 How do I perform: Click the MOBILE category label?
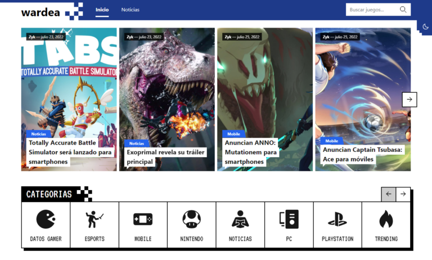pos(143,239)
